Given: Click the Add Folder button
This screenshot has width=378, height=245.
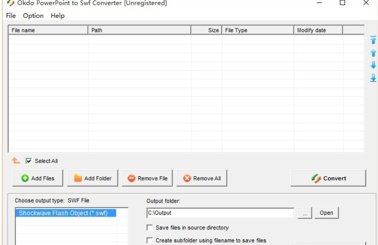Looking at the screenshot, I should [x=93, y=178].
